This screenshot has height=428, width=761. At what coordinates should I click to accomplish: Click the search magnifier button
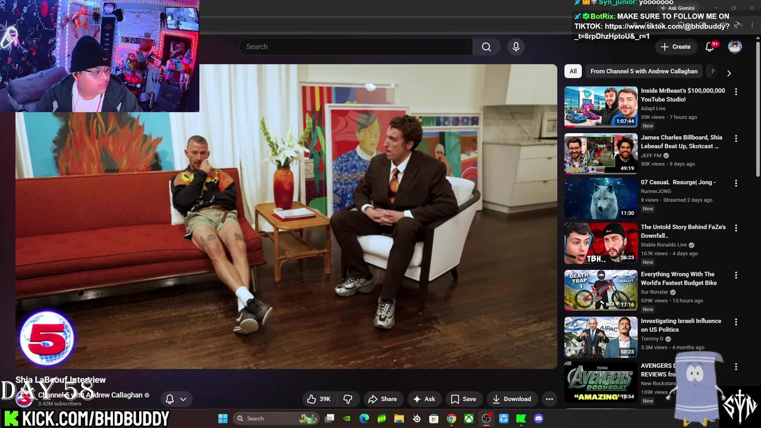click(486, 47)
